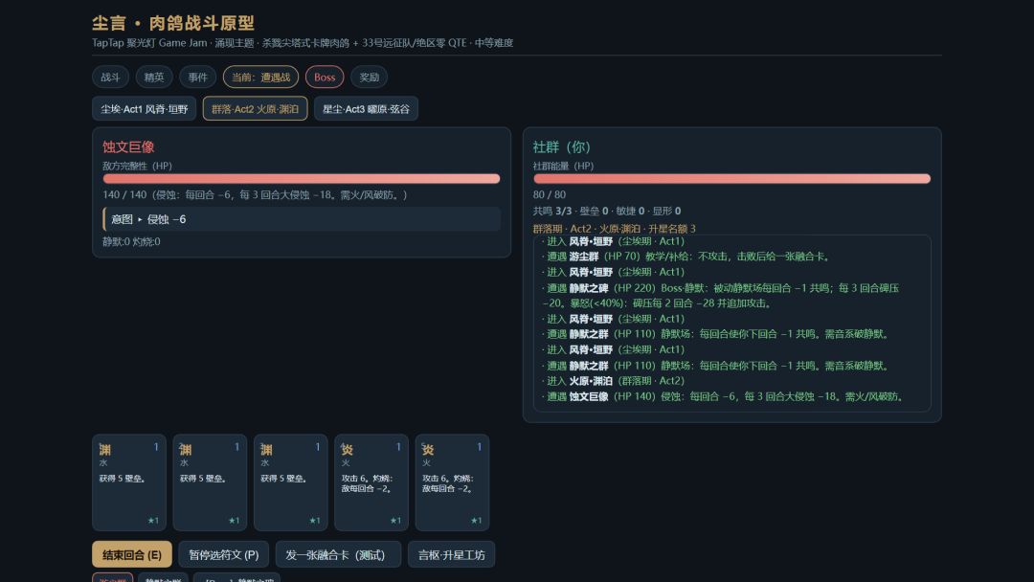The width and height of the screenshot is (1034, 582).
Task: Click the log entry 进入 火原·渊泊
Action: coord(614,381)
